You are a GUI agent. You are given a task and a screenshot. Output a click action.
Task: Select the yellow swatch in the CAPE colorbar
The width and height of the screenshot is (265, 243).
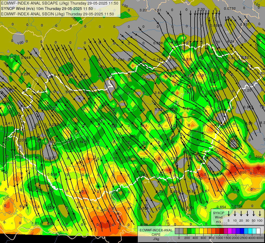201,231
